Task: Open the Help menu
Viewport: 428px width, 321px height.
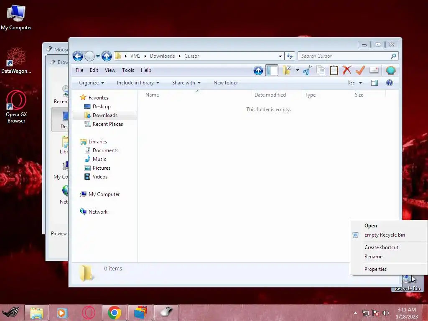Action: (146, 70)
